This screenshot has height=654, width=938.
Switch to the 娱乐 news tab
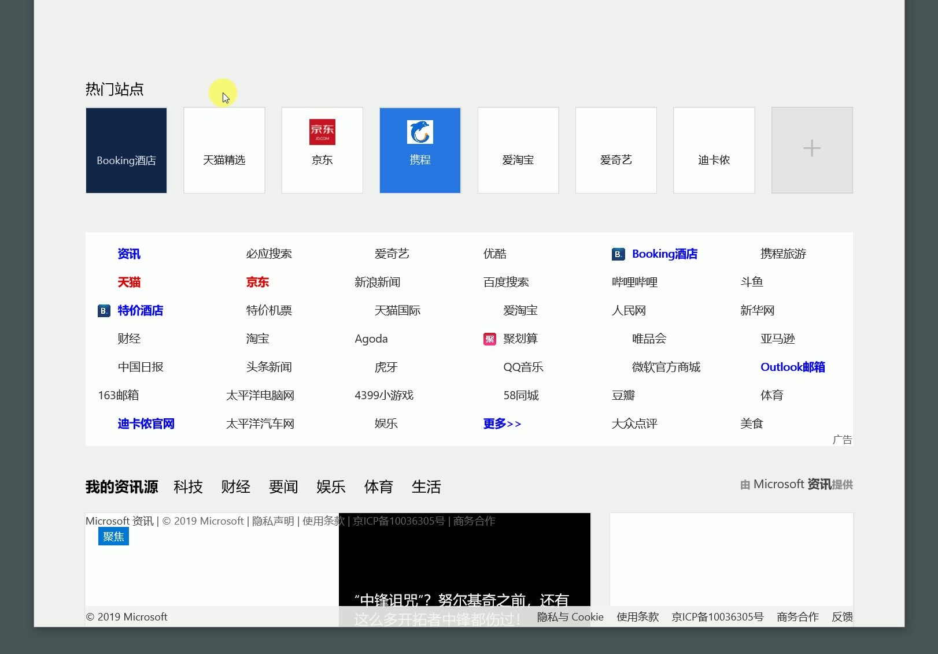[331, 487]
